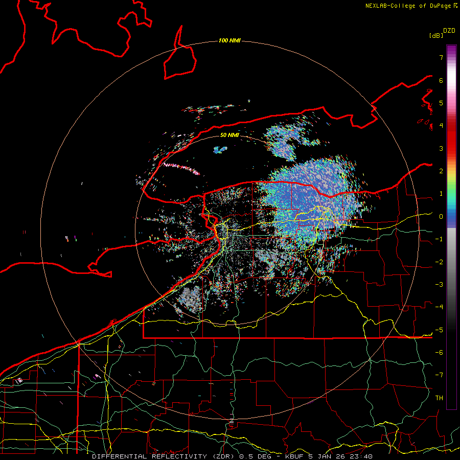The width and height of the screenshot is (460, 460).
Task: Click the 1 dB scale value
Action: tap(441, 194)
